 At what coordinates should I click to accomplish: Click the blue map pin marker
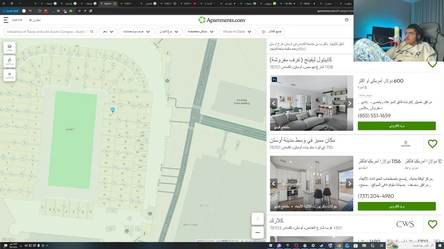113,110
